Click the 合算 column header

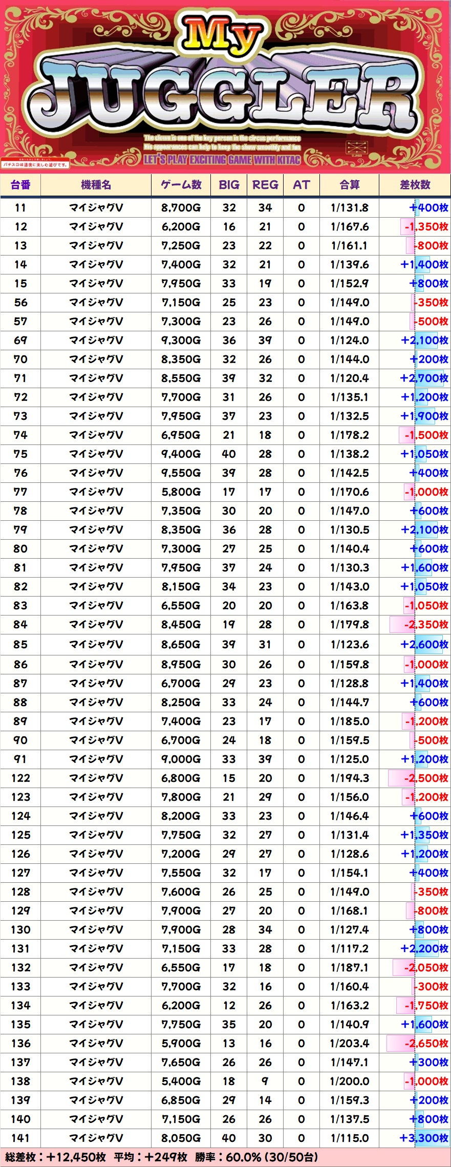pyautogui.click(x=349, y=185)
